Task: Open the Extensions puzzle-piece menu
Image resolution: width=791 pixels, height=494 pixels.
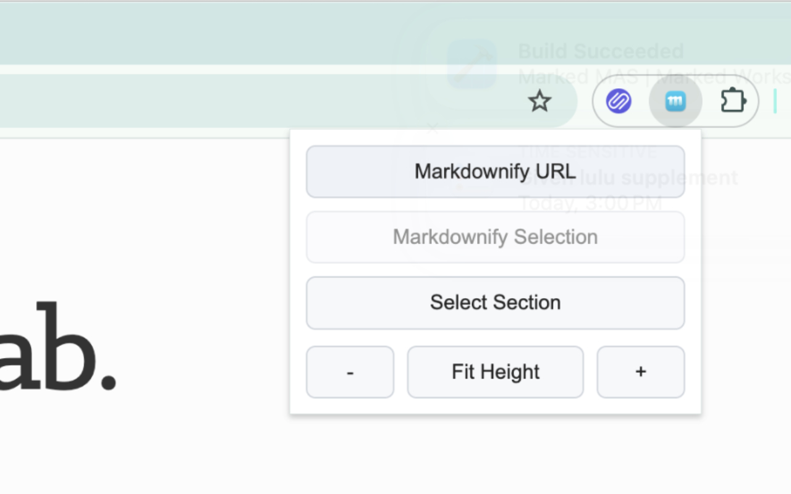Action: click(x=733, y=101)
